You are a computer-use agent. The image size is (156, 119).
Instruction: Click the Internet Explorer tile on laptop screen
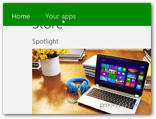coord(120,69)
